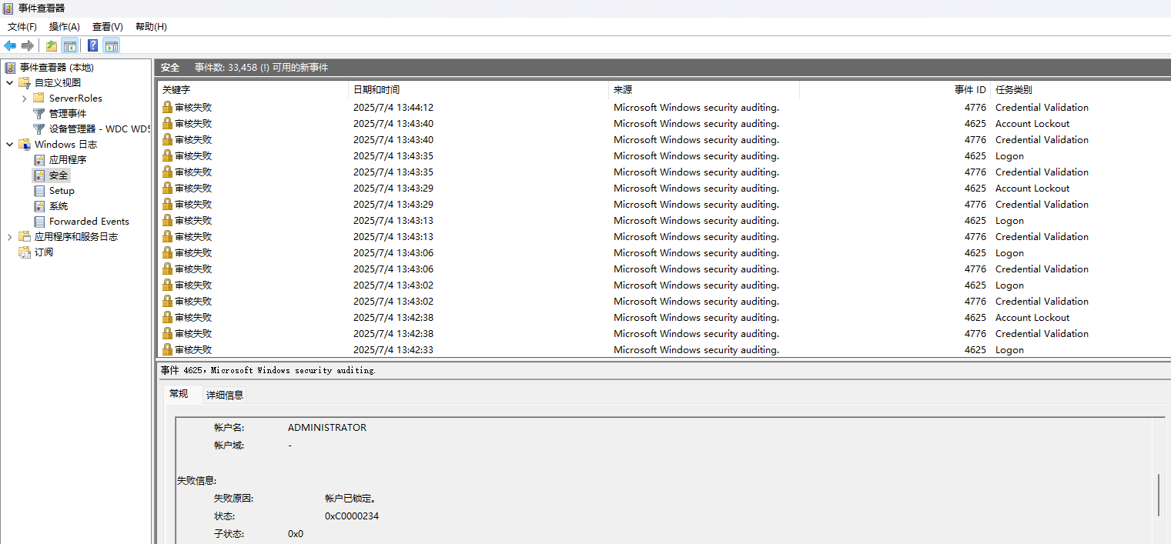
Task: Click the 事件数: 33,458 header text
Action: click(x=261, y=68)
